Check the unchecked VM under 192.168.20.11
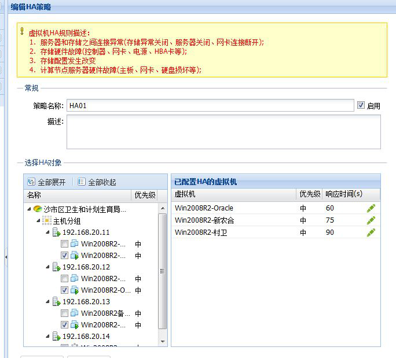396x358 pixels. click(x=64, y=244)
